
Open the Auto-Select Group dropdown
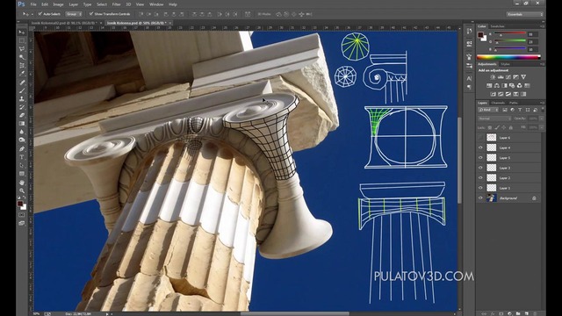click(74, 14)
